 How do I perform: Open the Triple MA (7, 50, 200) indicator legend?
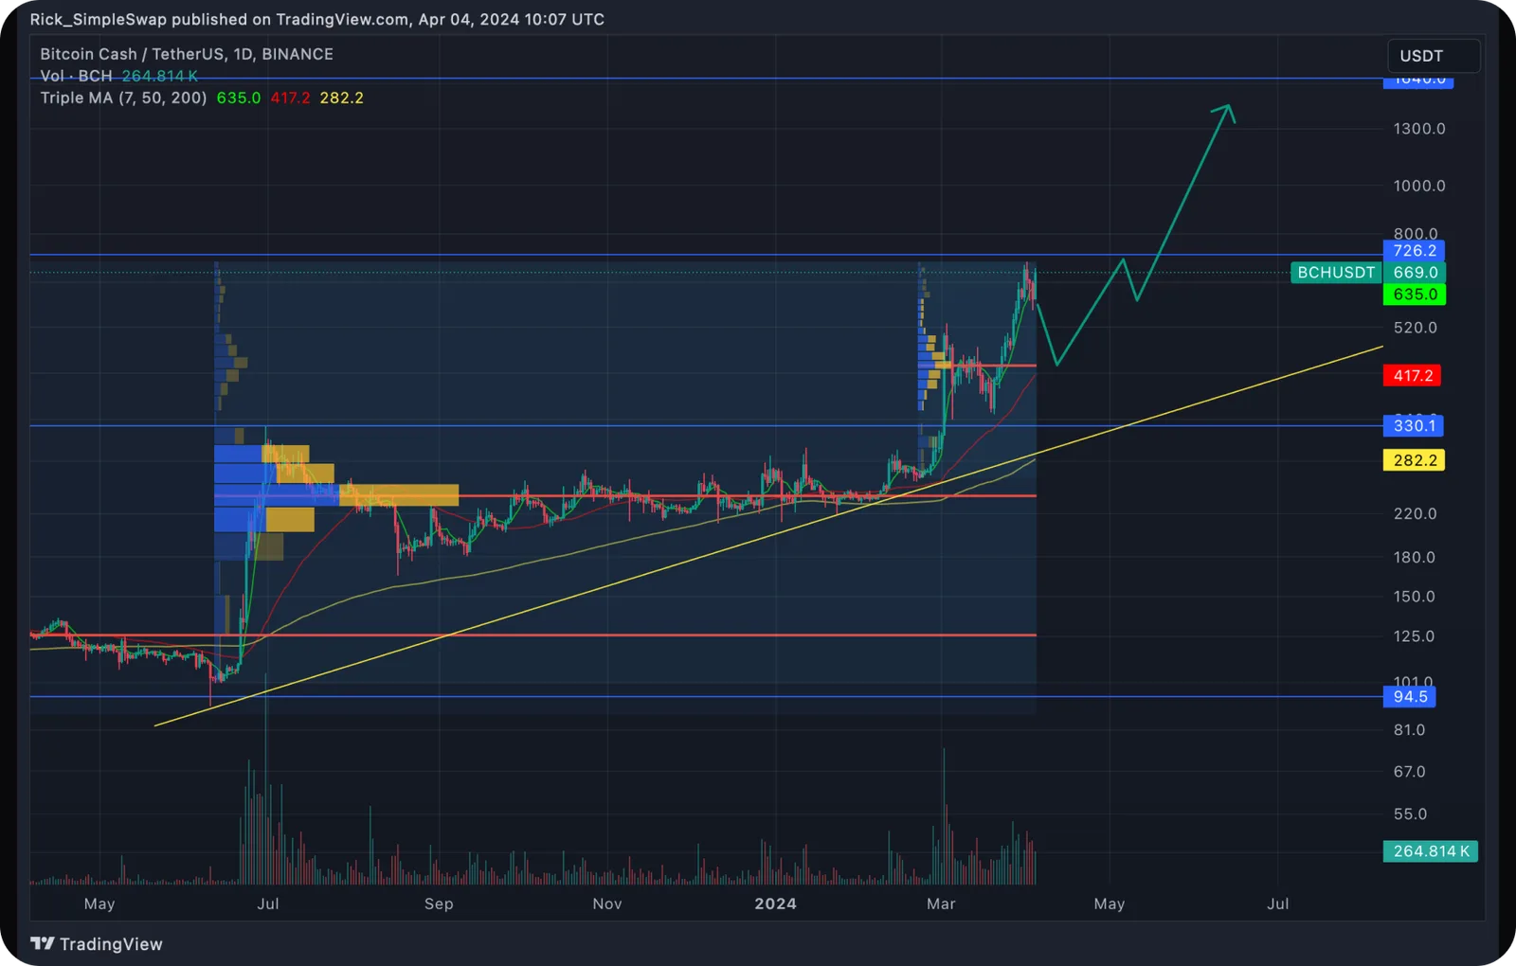tap(123, 98)
